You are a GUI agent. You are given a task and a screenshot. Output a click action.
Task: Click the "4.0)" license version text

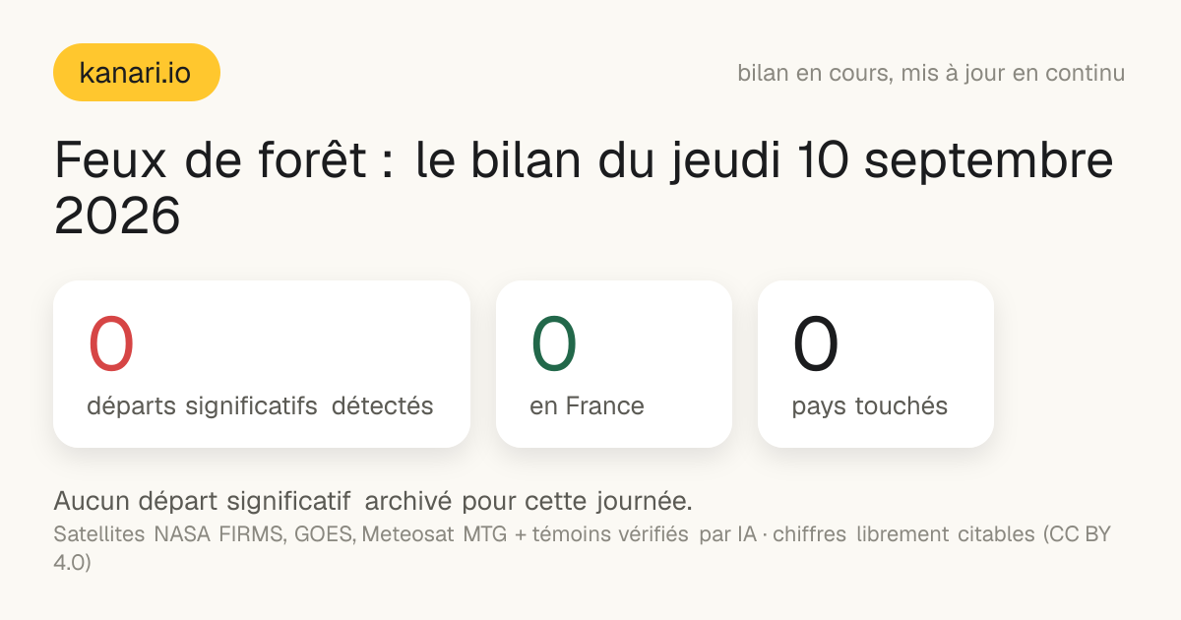point(72,563)
